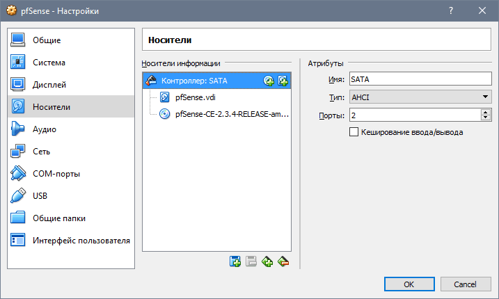Image resolution: width=499 pixels, height=299 pixels.
Task: Click the help question mark in title bar
Action: tap(451, 10)
